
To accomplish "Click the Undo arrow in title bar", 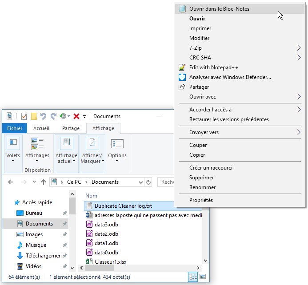I will pyautogui.click(x=43, y=116).
